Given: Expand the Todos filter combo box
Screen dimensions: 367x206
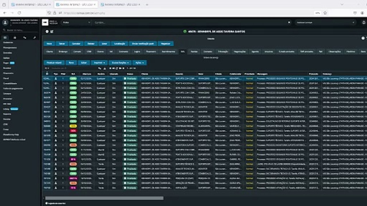Looking at the screenshot, I should tap(76, 22).
